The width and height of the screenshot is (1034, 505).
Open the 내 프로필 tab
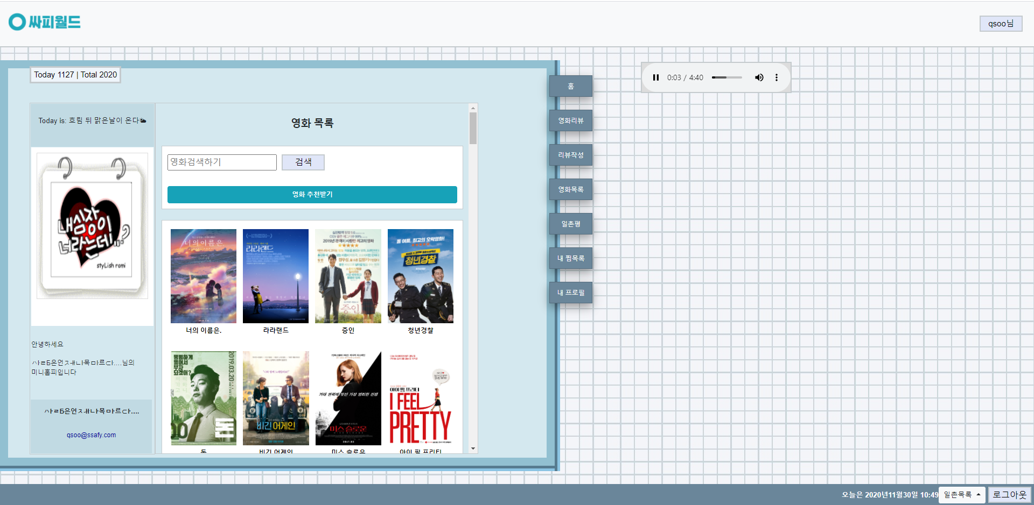[x=571, y=293]
